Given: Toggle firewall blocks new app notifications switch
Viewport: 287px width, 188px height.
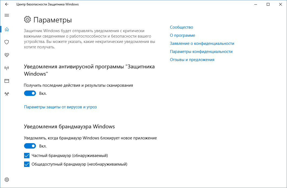Looking at the screenshot, I should tap(30, 146).
